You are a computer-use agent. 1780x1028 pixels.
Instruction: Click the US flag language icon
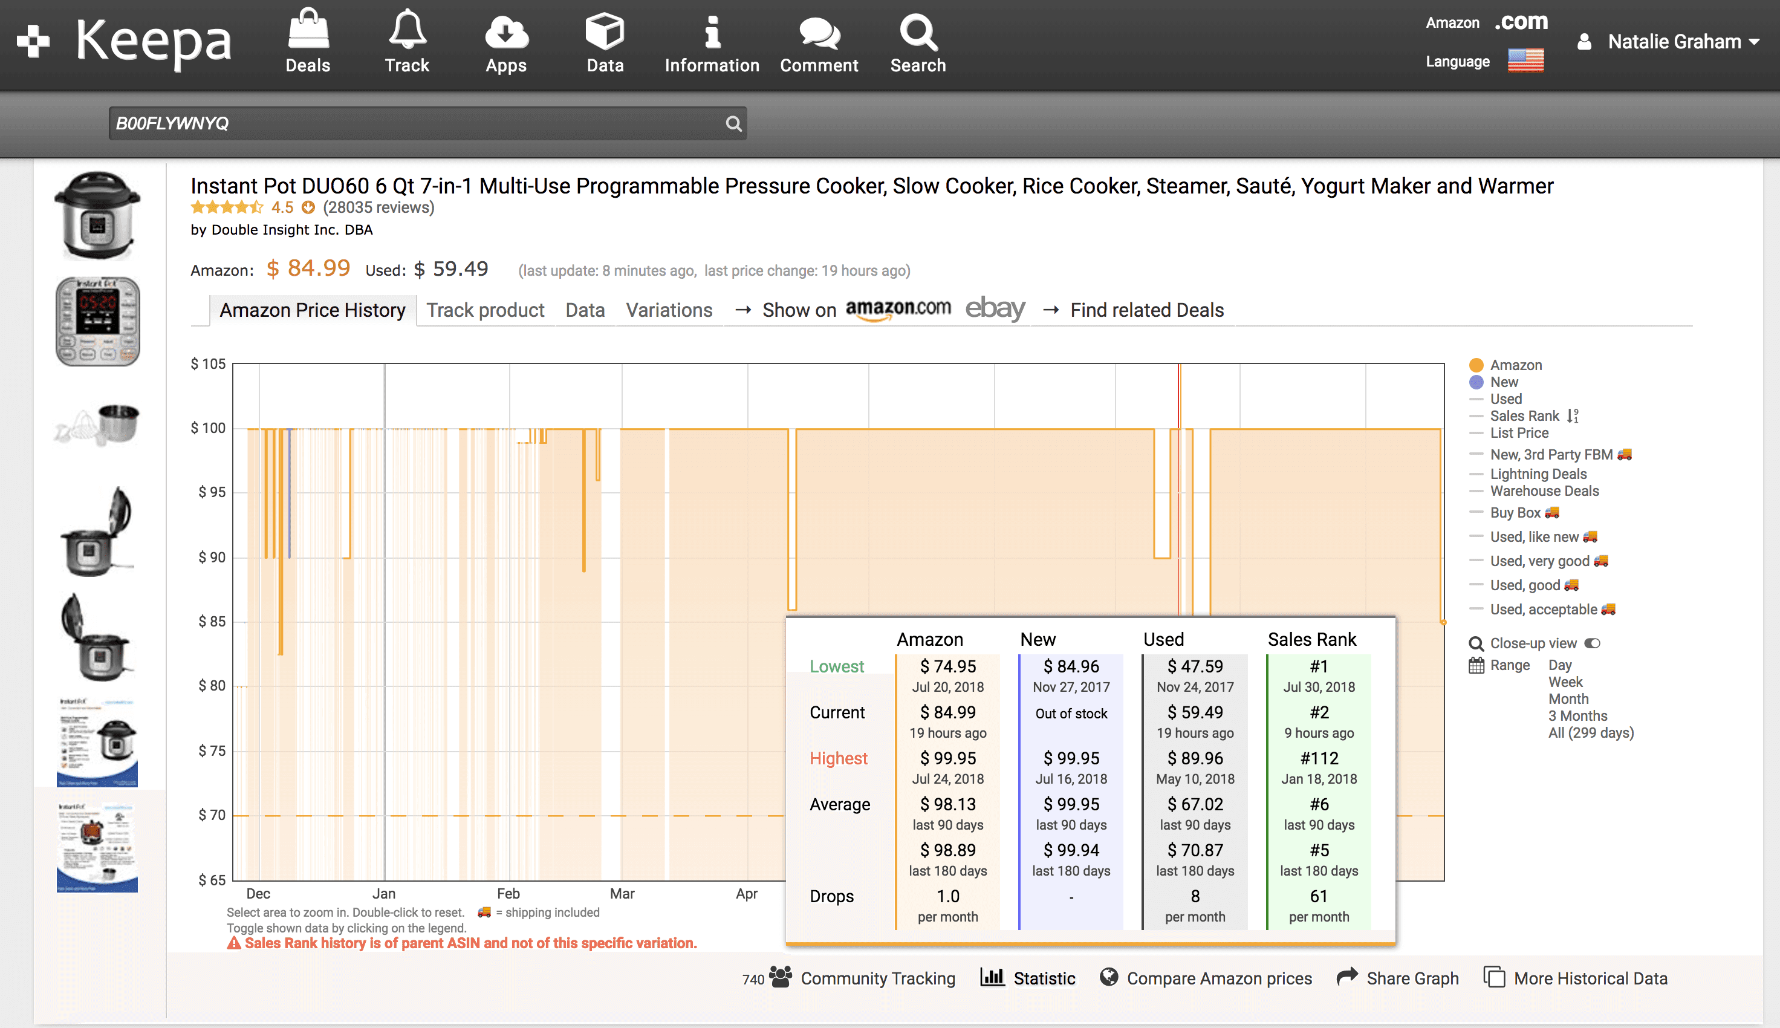pos(1525,60)
